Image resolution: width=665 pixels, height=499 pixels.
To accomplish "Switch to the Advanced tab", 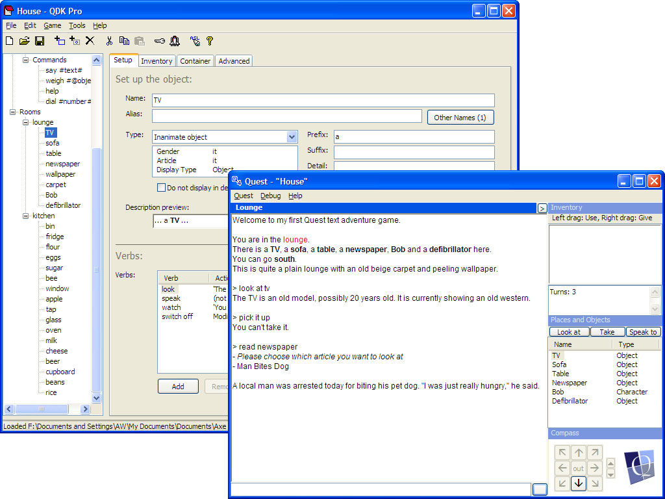I will (x=234, y=61).
